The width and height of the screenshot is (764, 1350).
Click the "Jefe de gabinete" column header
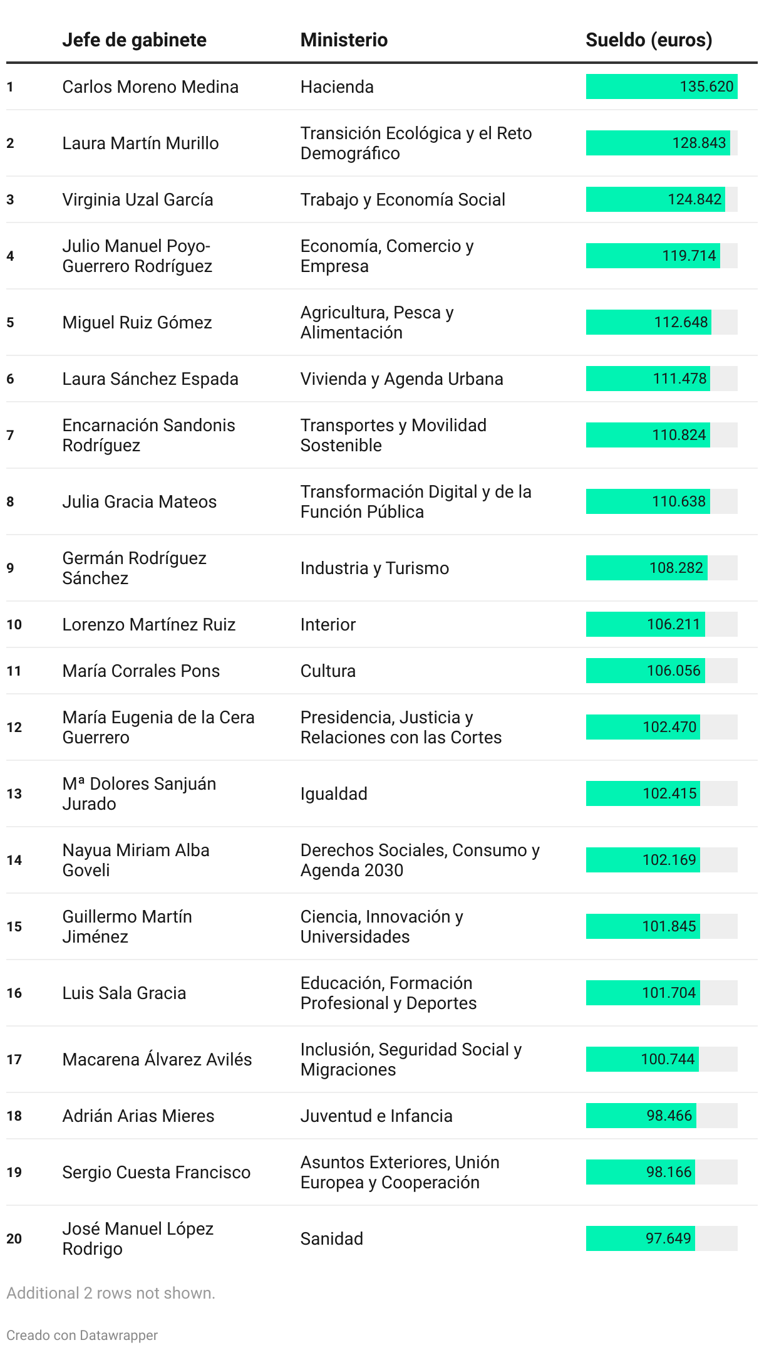point(134,40)
